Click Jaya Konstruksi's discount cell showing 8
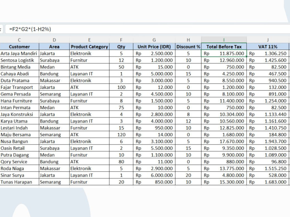This screenshot has width=290, height=217. point(188,114)
